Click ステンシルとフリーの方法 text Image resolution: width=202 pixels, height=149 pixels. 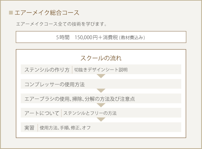90,113
